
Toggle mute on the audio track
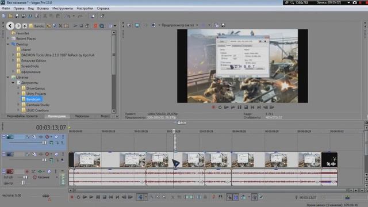click(x=49, y=171)
